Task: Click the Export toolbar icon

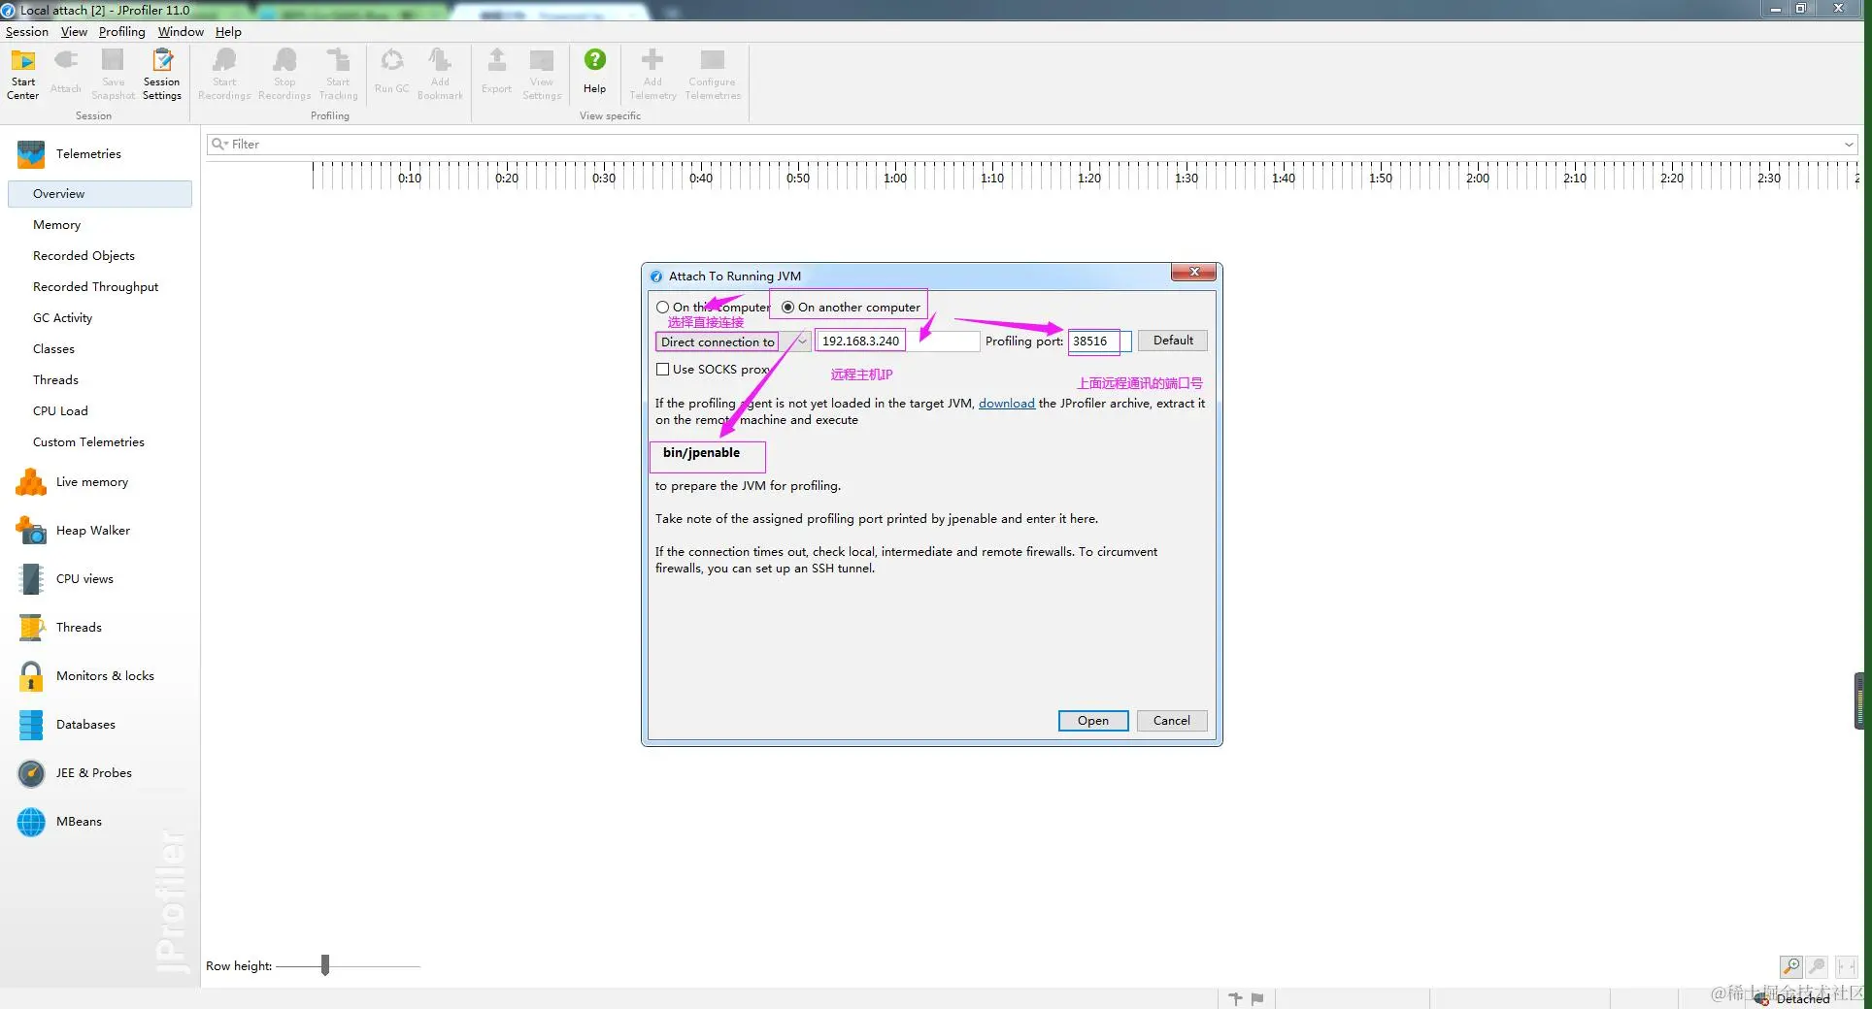Action: (496, 74)
